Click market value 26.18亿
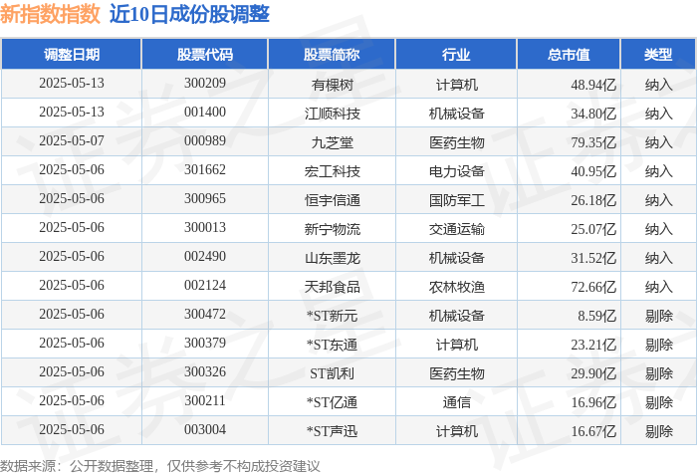The width and height of the screenshot is (697, 475). pos(593,200)
